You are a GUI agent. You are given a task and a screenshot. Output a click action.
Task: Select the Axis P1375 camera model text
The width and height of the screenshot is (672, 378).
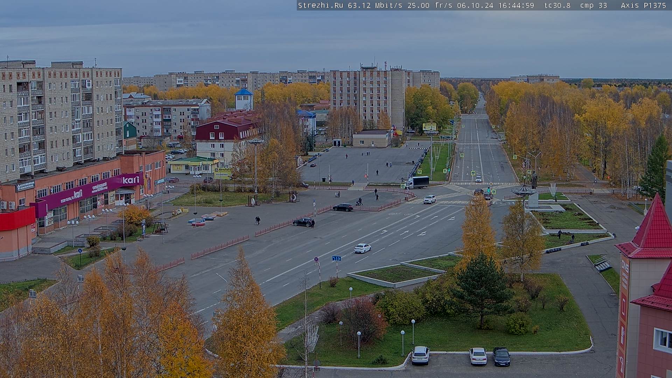pyautogui.click(x=643, y=5)
